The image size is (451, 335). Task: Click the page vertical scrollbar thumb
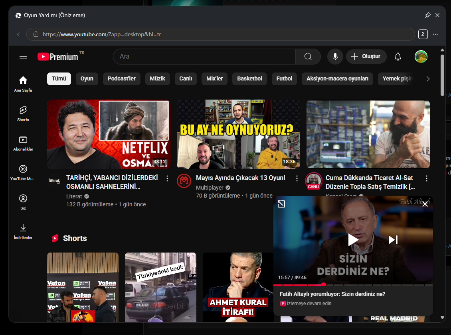pos(442,75)
